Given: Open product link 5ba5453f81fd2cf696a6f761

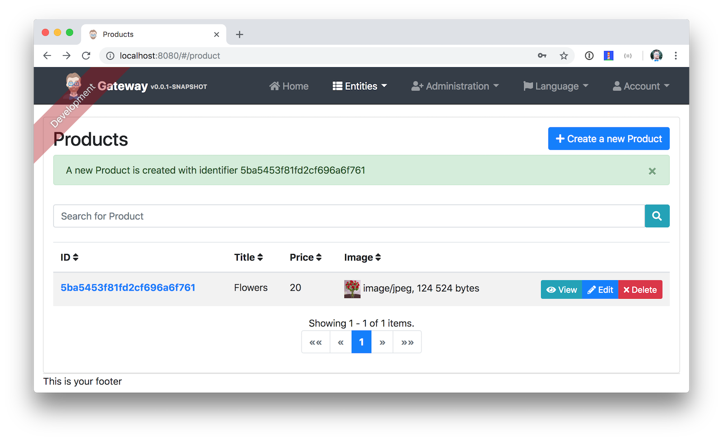Looking at the screenshot, I should click(x=128, y=288).
